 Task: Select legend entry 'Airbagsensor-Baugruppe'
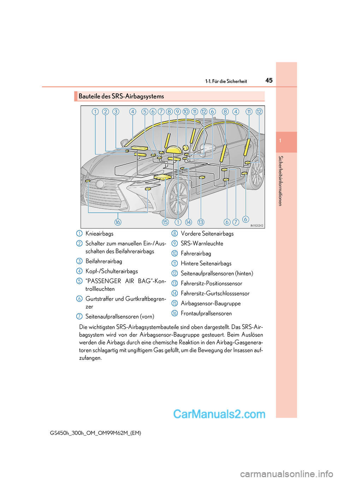tap(210, 303)
